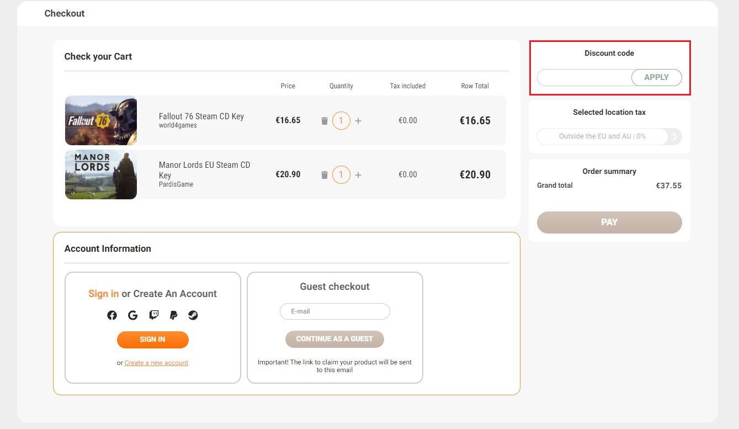739x429 pixels.
Task: Open the Fallout 76 game thumbnail
Action: coord(101,120)
